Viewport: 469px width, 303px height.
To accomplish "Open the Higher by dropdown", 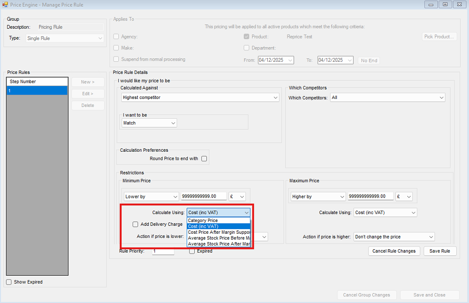I will pyautogui.click(x=318, y=197).
